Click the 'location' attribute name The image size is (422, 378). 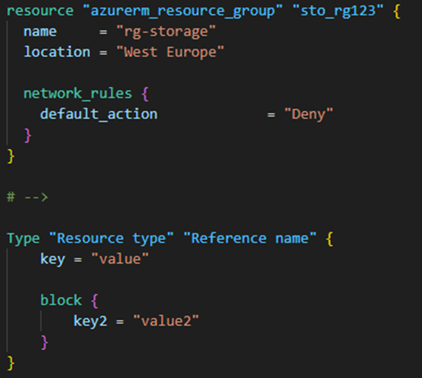(56, 52)
